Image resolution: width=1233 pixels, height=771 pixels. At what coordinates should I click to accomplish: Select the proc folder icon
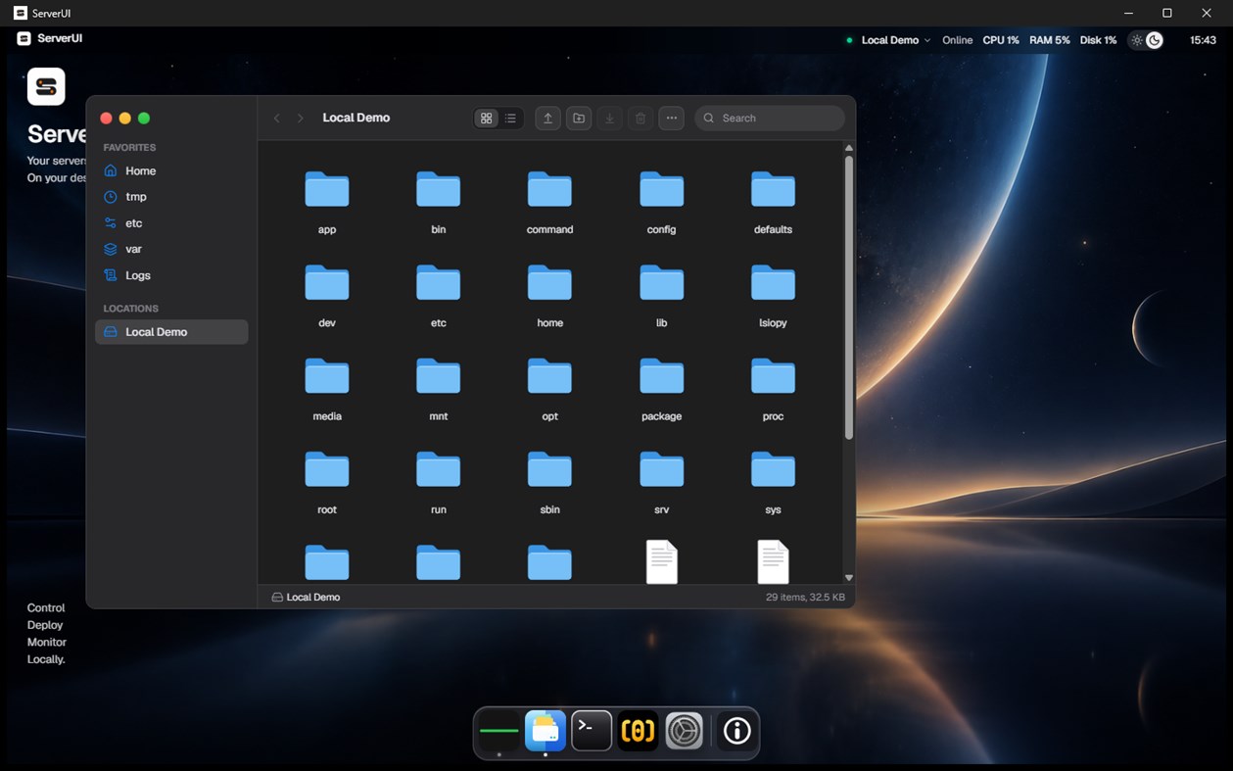coord(773,376)
